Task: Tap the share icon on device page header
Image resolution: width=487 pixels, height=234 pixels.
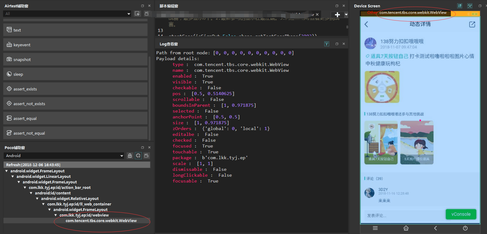Action: pos(472,25)
